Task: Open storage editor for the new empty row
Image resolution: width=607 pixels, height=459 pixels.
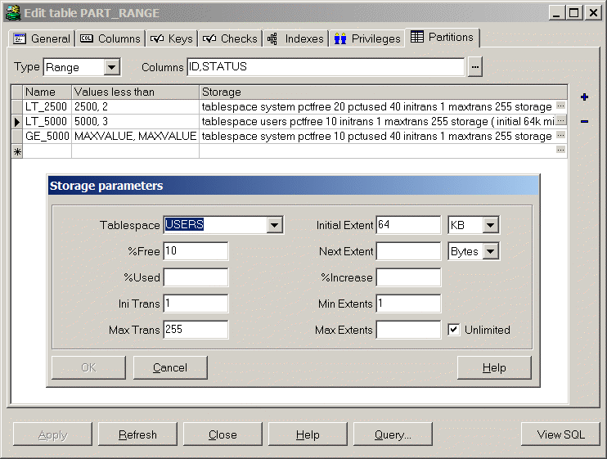Action: tap(560, 150)
